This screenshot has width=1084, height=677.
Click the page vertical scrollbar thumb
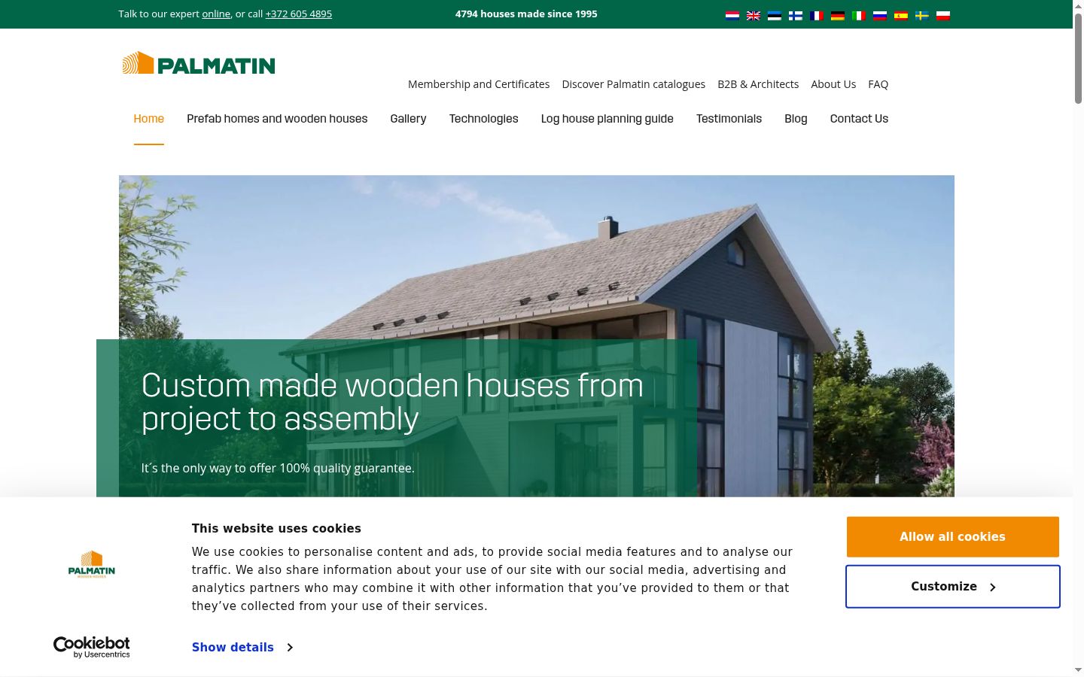[1078, 59]
